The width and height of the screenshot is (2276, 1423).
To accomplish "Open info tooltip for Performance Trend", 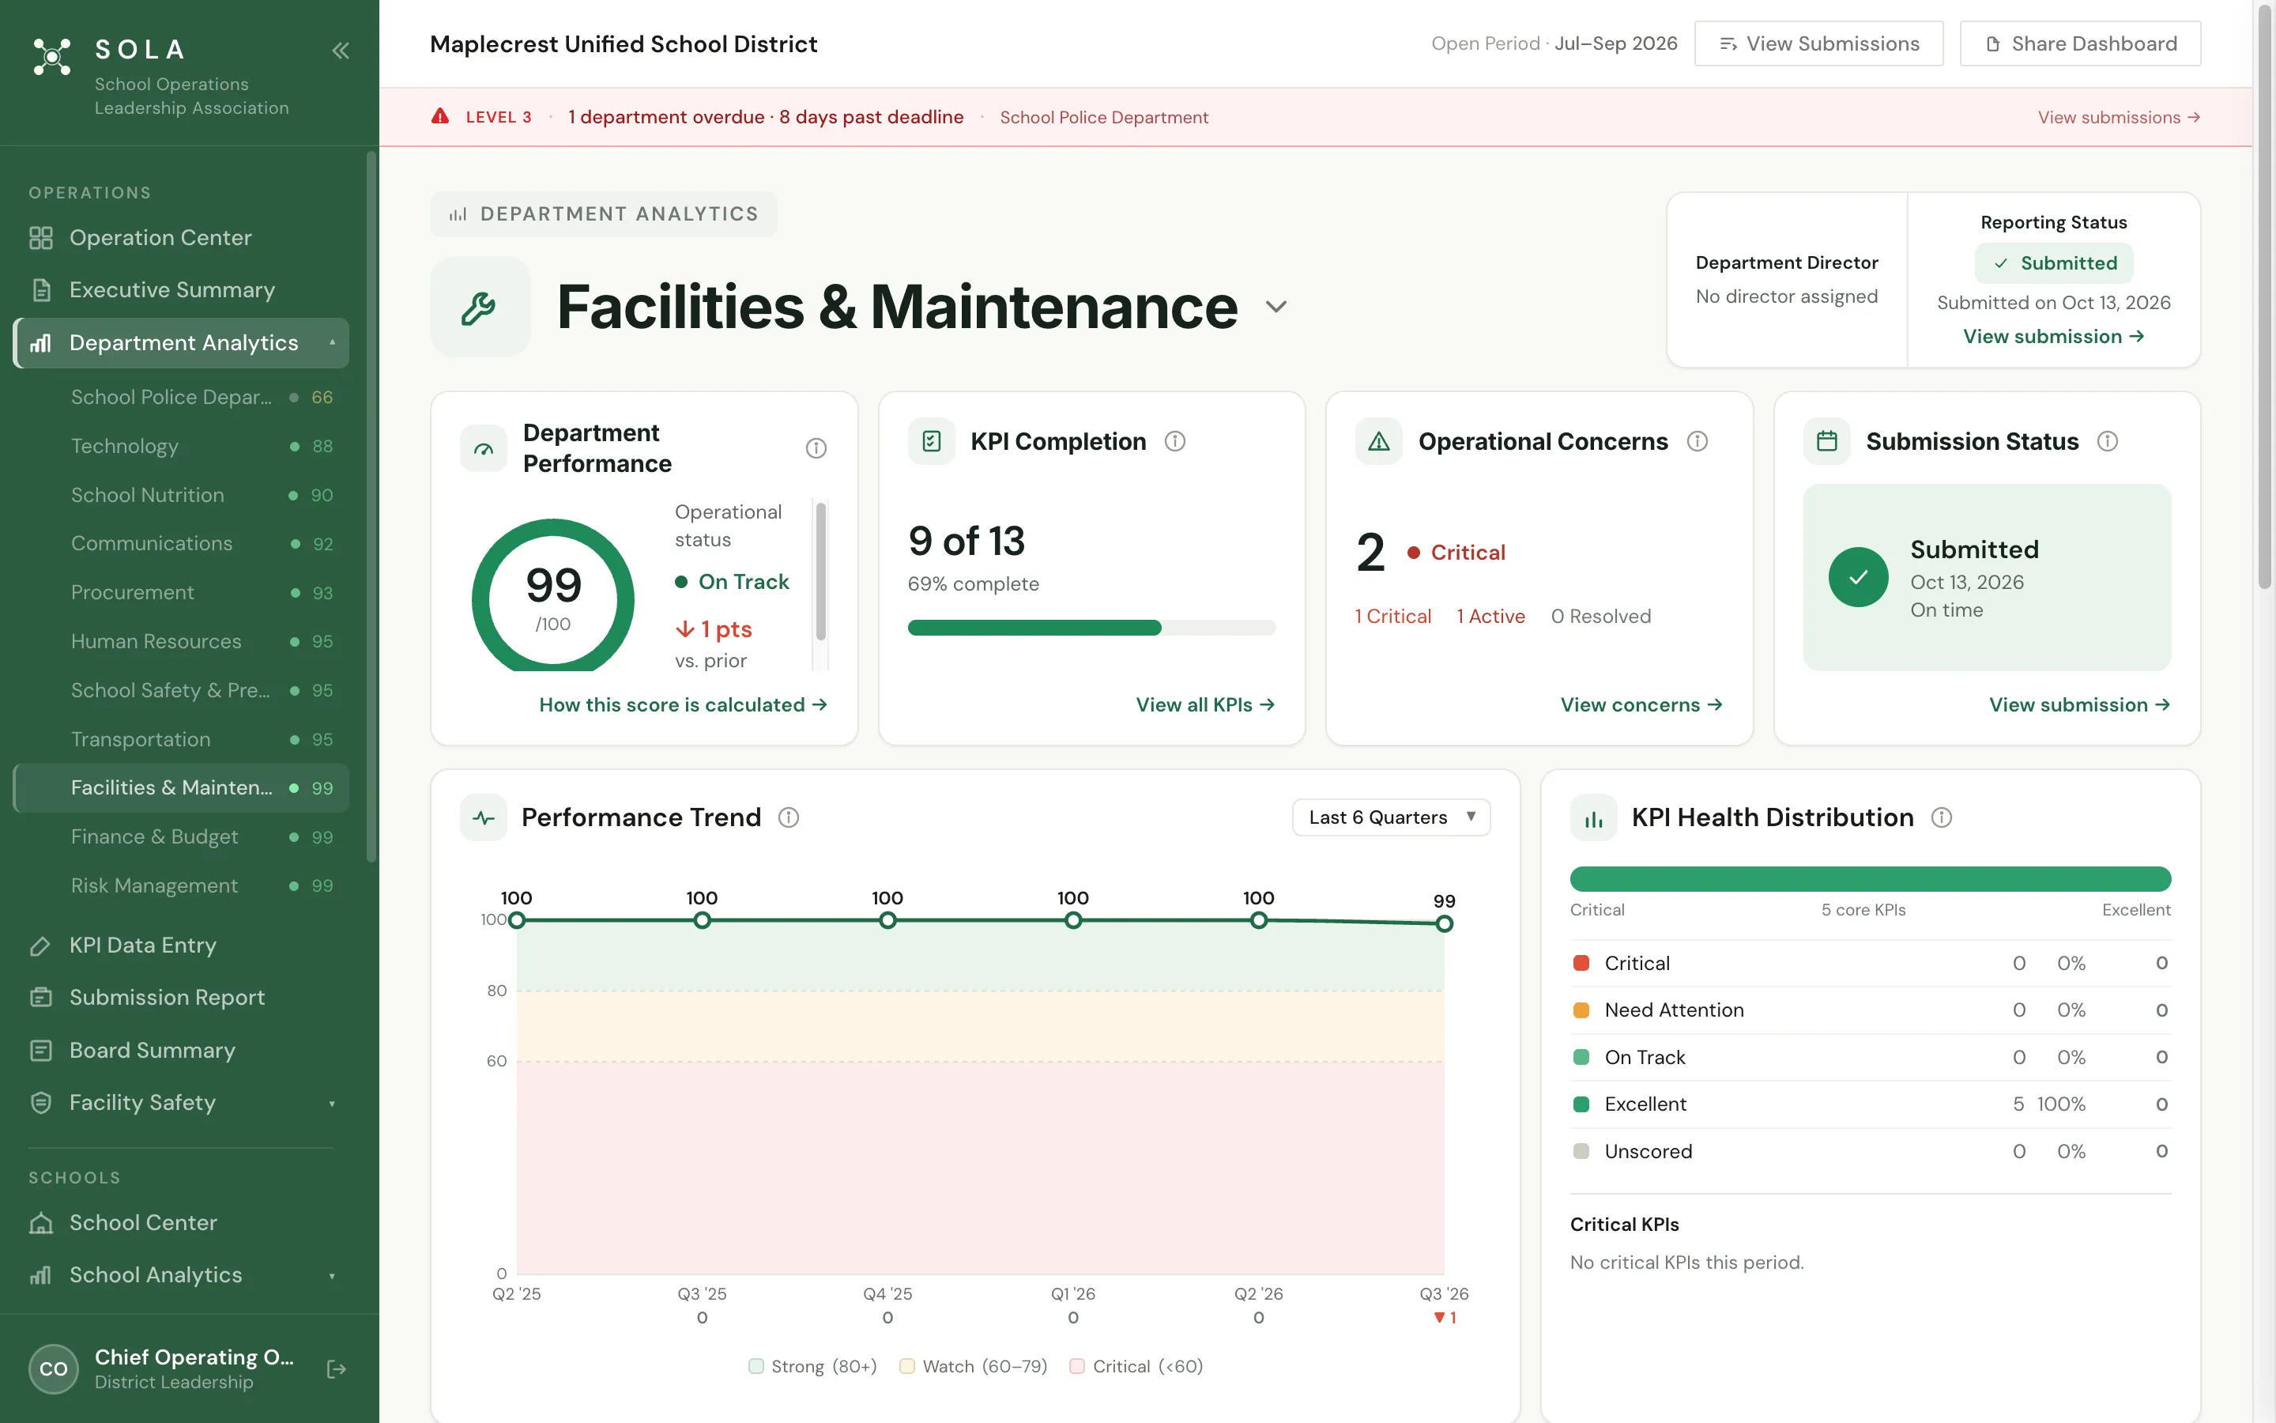I will coord(789,818).
